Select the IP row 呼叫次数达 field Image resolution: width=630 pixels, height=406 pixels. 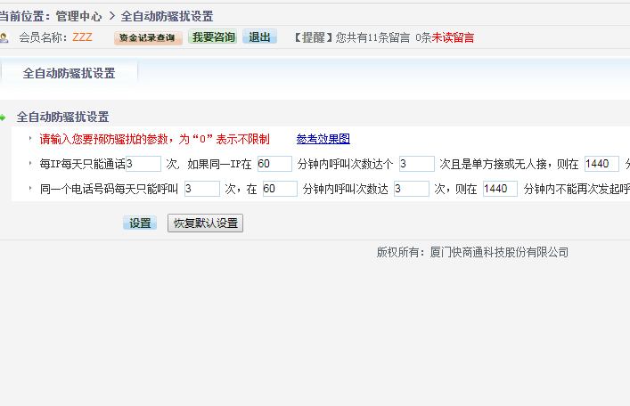[x=416, y=164]
